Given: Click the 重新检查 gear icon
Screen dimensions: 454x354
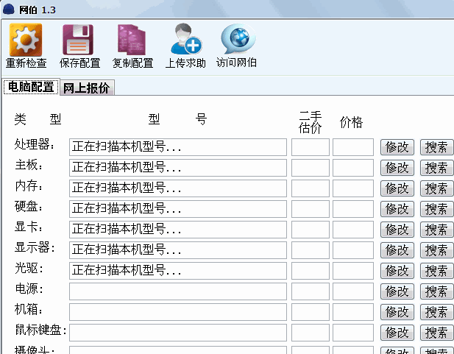Looking at the screenshot, I should coord(26,40).
